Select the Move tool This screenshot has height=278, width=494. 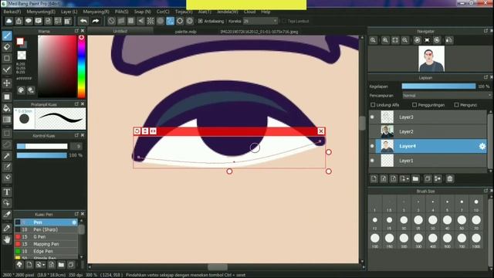[7, 83]
